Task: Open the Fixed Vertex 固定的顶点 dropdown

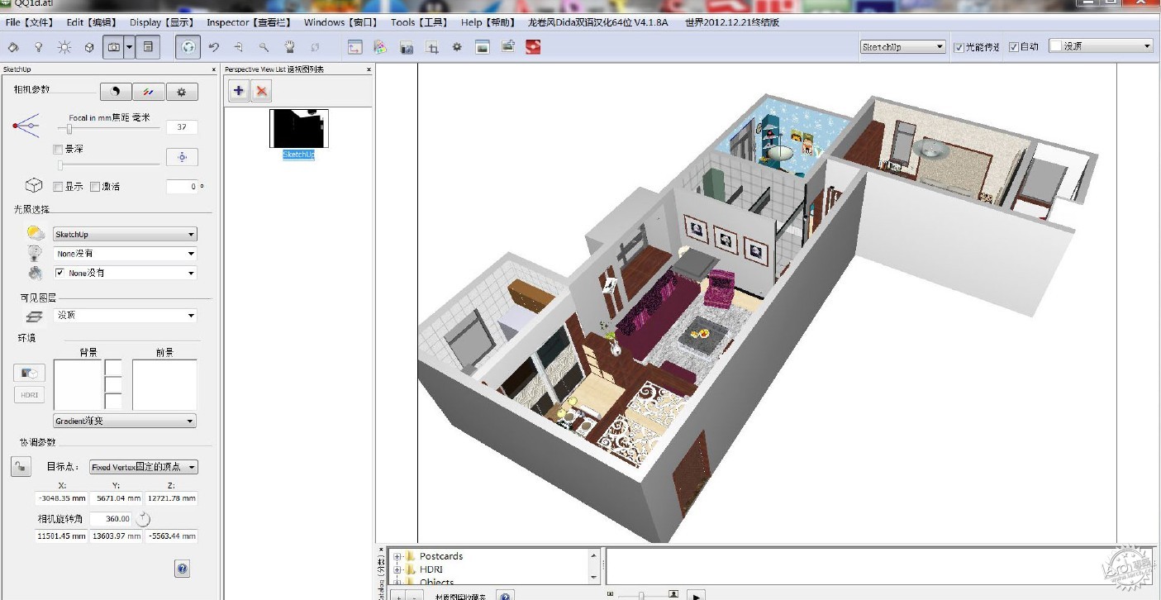Action: click(x=144, y=467)
